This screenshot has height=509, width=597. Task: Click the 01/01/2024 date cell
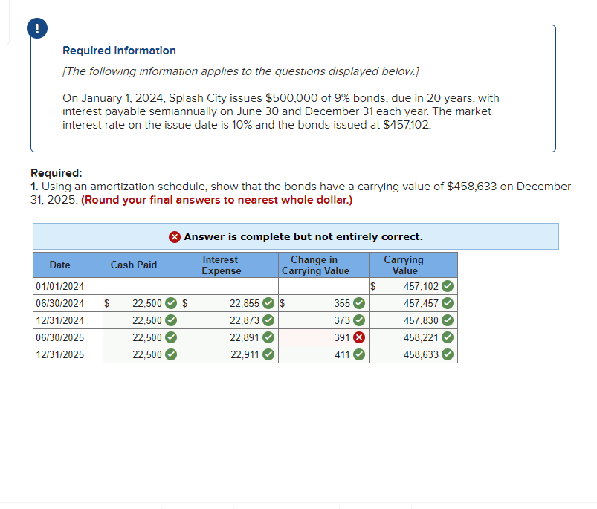[x=68, y=286]
